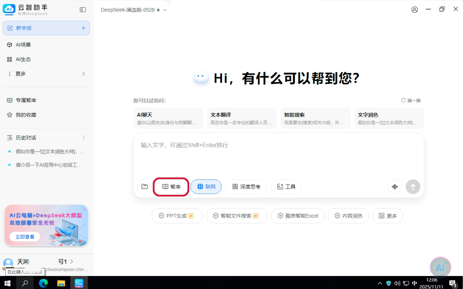Launch the PPT生成 tool
The height and width of the screenshot is (289, 463).
tap(177, 216)
